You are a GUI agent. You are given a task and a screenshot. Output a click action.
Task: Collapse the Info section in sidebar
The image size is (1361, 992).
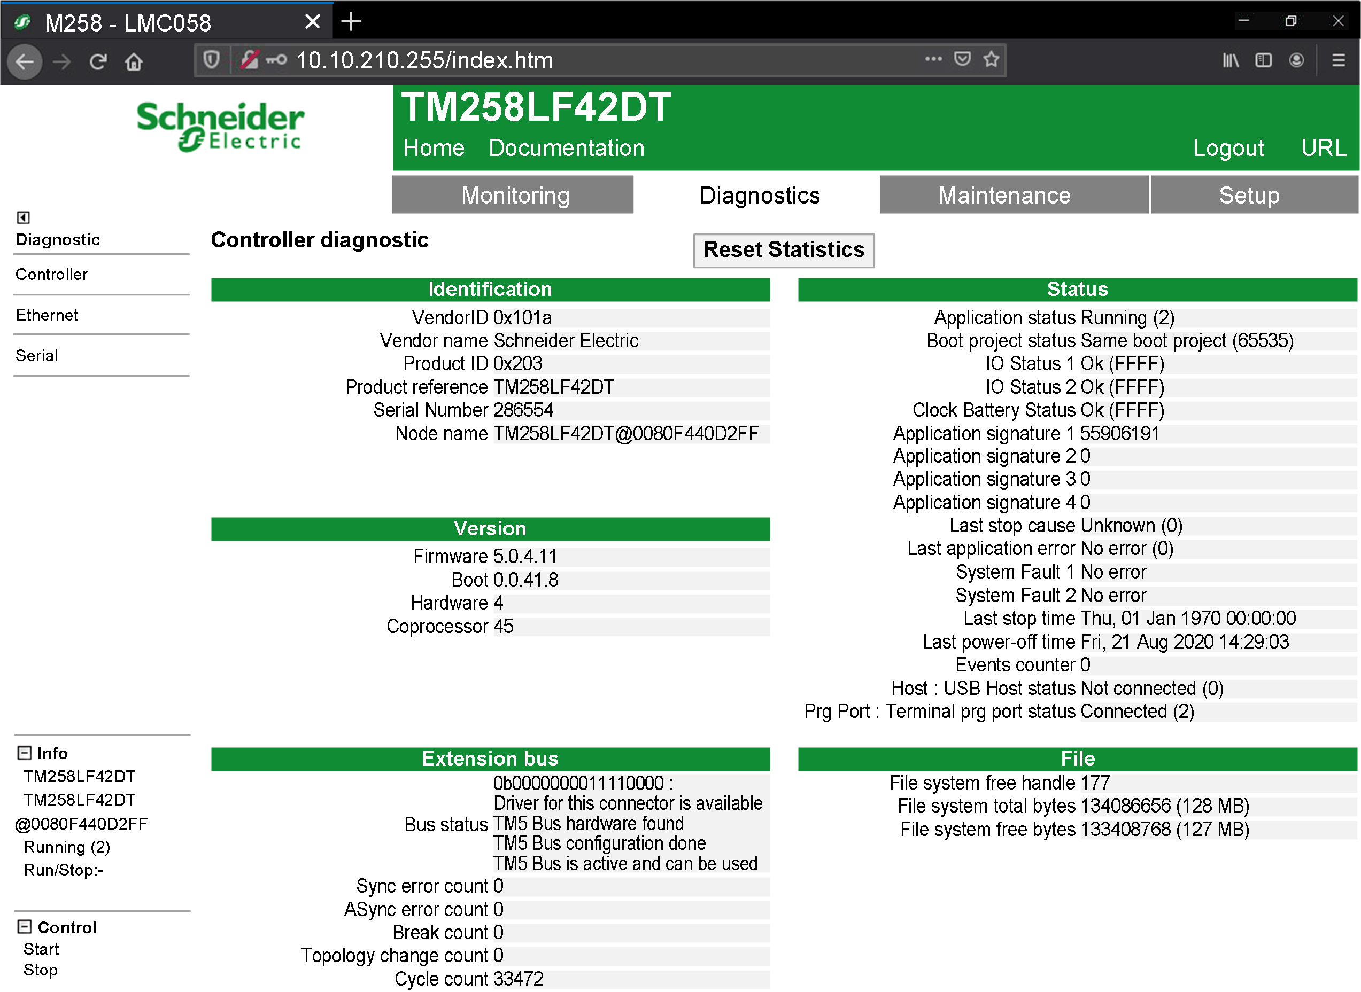25,753
